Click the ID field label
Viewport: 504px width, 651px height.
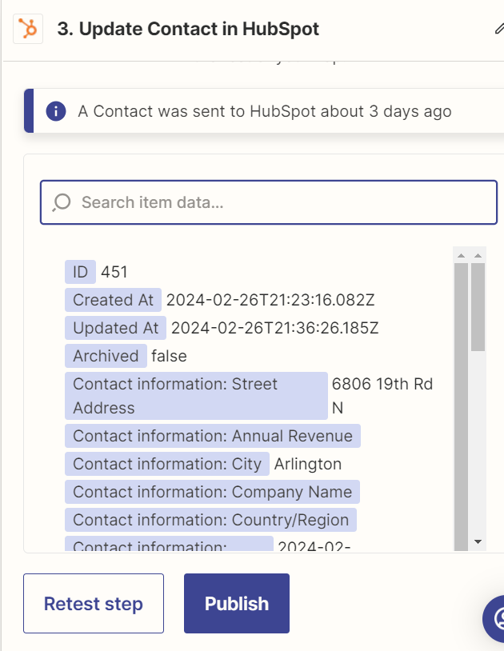tap(80, 272)
